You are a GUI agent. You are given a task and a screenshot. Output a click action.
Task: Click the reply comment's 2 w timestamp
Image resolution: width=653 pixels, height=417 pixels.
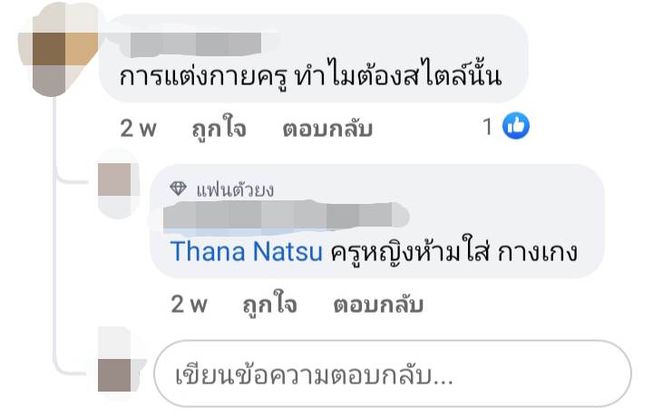pos(190,305)
